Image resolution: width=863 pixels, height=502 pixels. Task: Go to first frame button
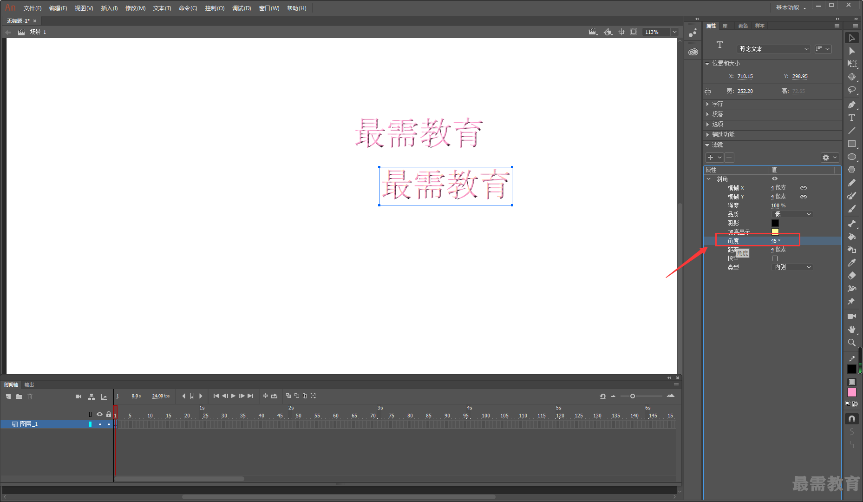tap(216, 396)
